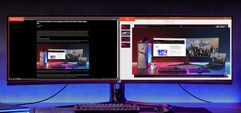Screen dimensions: 241x113
Task: Select the second slide thumbnail in PowerPoint
Action: 126,33
